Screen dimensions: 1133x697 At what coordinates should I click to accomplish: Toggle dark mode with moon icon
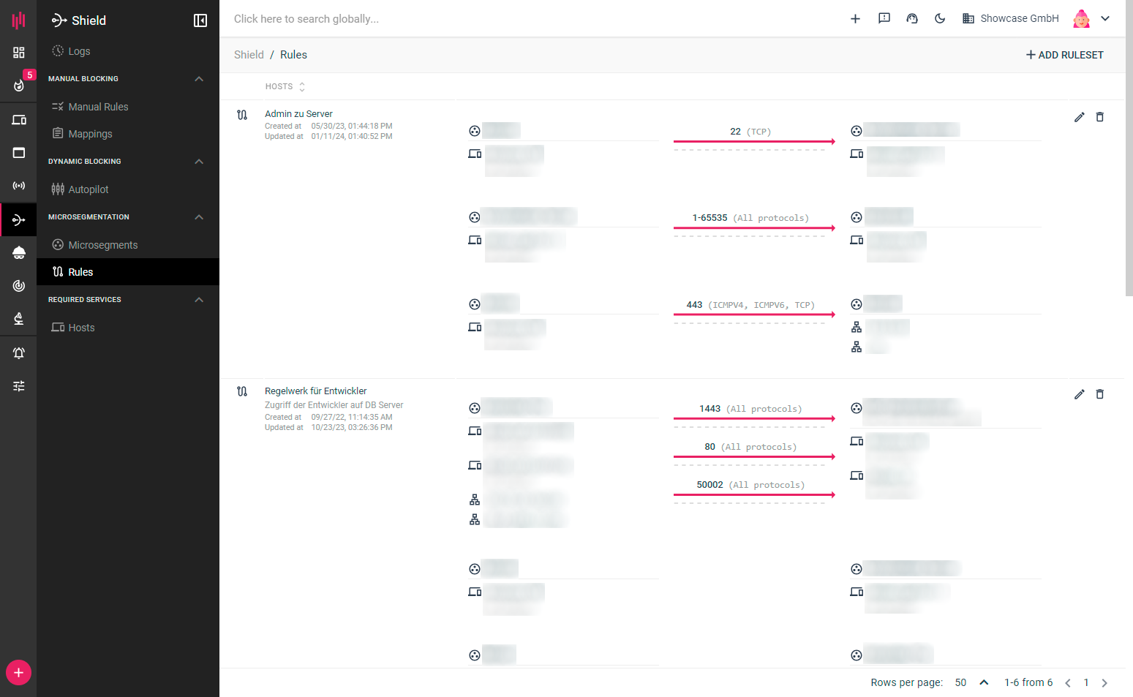[940, 19]
